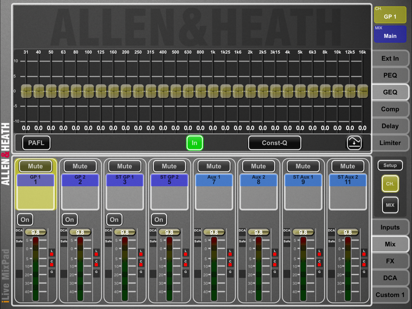The image size is (412, 309).
Task: Click the Setup button
Action: pos(390,165)
